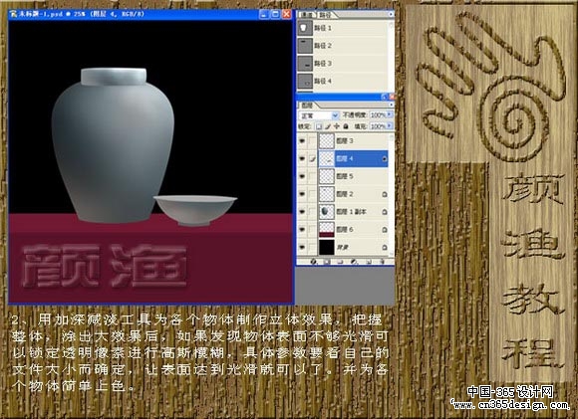The height and width of the screenshot is (419, 578).
Task: Click the 图层 6 layer thumbnail
Action: pyautogui.click(x=327, y=229)
